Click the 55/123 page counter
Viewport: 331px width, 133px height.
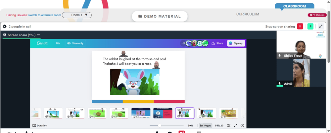click(x=219, y=126)
